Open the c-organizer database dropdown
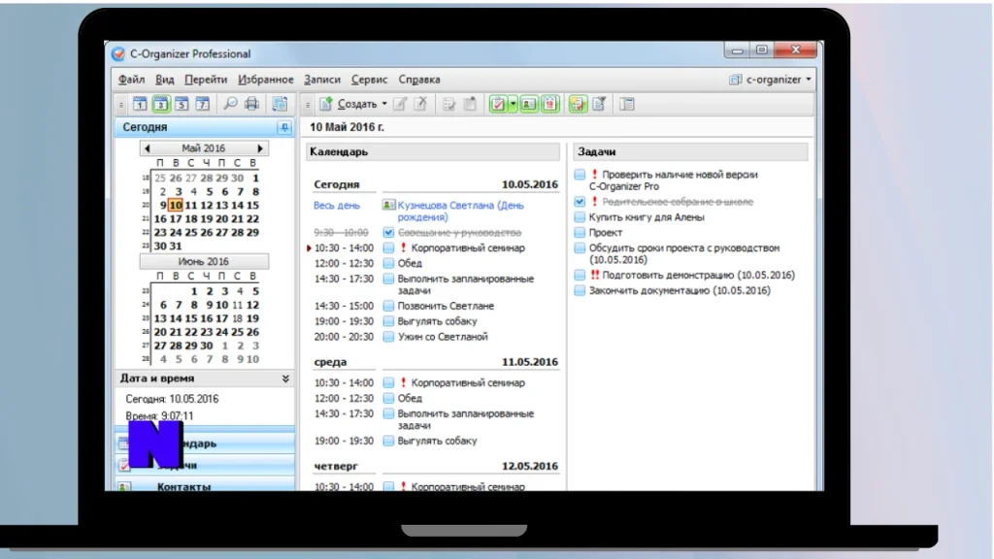 pyautogui.click(x=809, y=80)
